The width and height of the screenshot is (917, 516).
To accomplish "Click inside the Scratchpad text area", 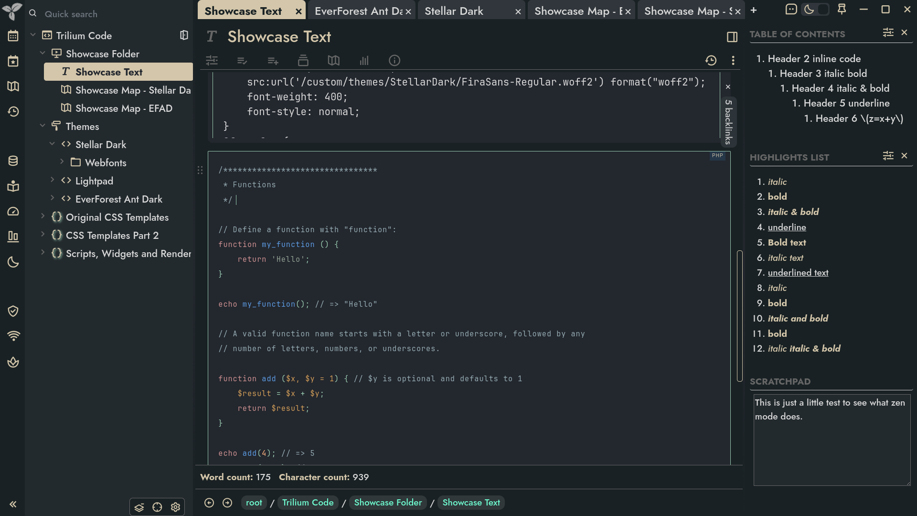I will (x=832, y=440).
